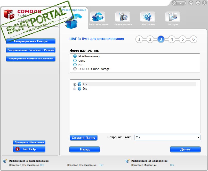Click the D:\ drive icon
This screenshot has width=208, height=171.
click(79, 89)
